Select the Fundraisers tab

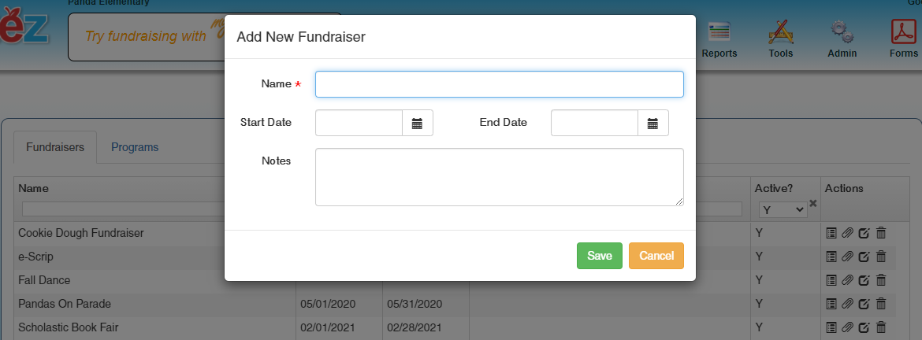pos(55,147)
